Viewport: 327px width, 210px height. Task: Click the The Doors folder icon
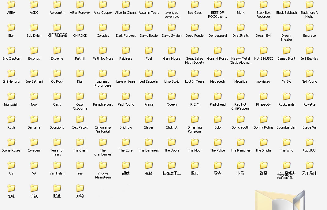(172, 142)
